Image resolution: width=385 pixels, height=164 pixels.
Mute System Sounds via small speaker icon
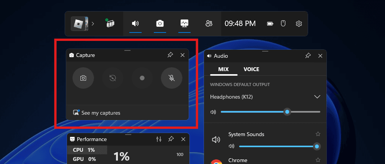click(231, 146)
